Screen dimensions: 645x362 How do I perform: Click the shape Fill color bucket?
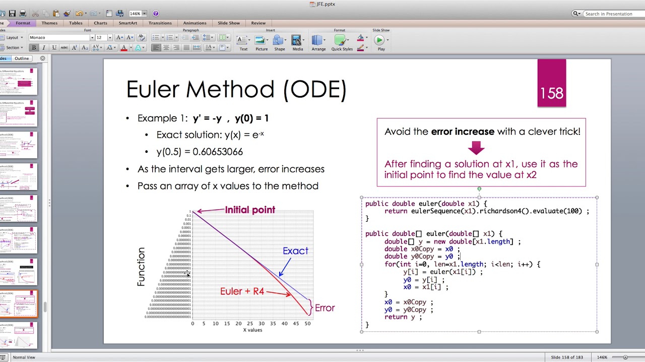(x=360, y=38)
